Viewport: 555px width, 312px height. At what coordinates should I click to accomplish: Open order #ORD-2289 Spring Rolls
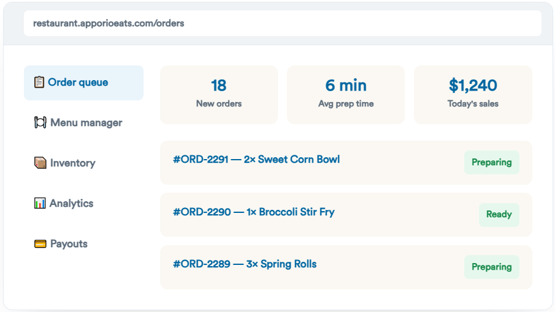point(346,267)
